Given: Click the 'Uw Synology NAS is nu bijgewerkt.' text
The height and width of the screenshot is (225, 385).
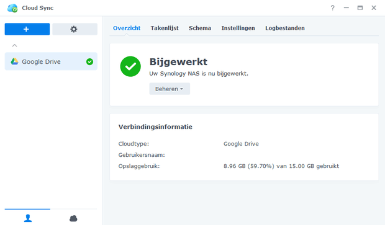Looking at the screenshot, I should (x=199, y=74).
